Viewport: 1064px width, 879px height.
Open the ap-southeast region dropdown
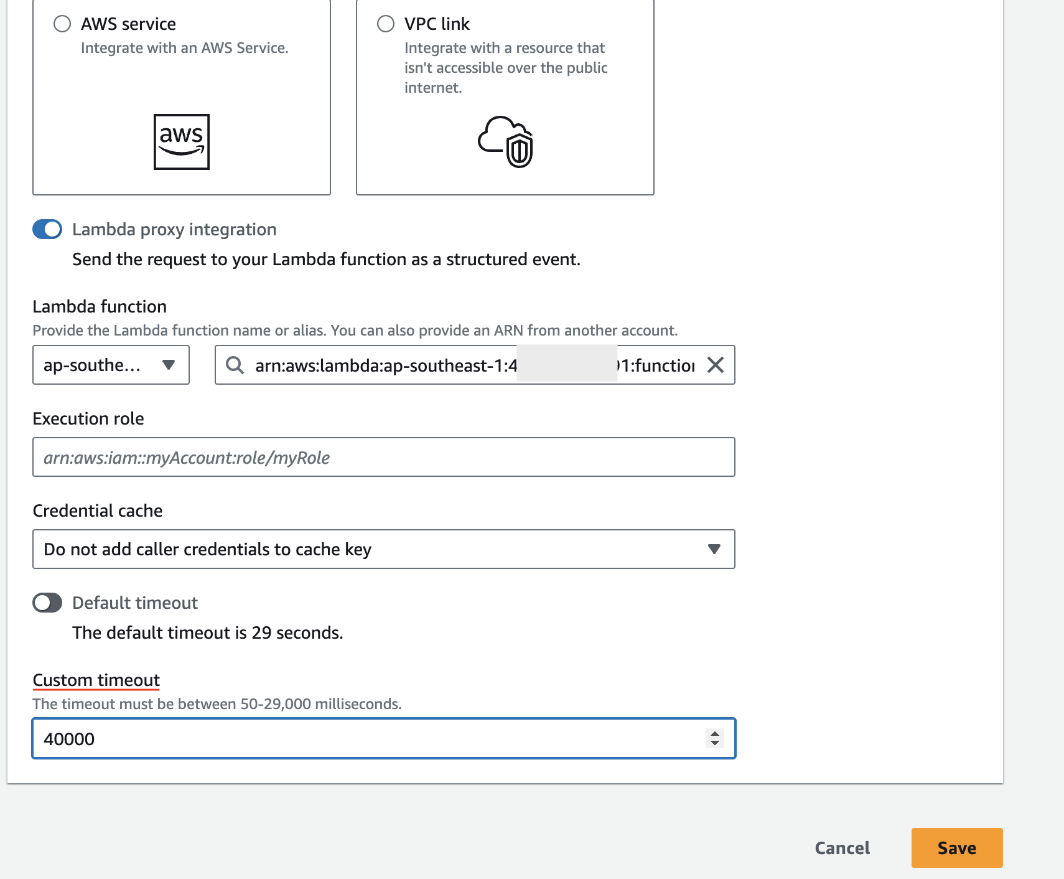[x=111, y=365]
